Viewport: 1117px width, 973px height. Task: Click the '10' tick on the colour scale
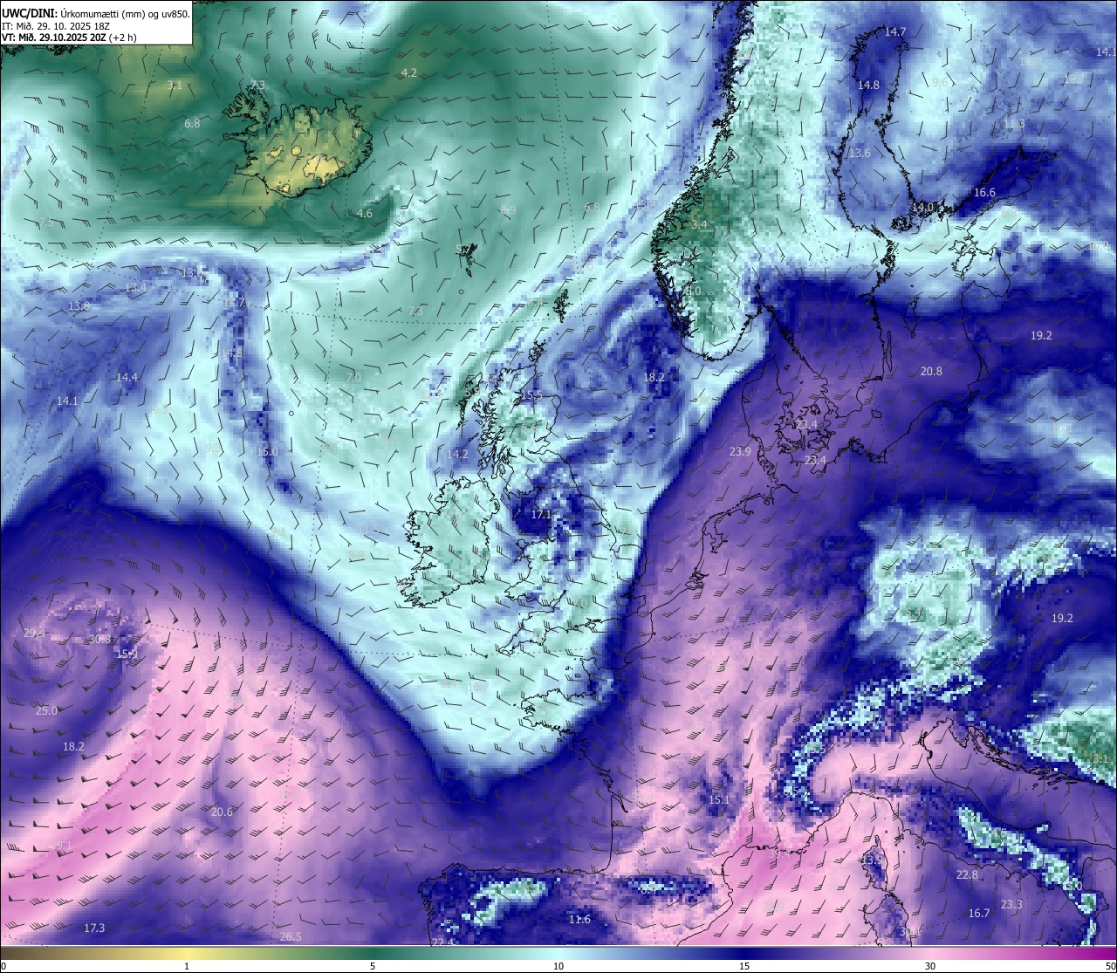(558, 966)
